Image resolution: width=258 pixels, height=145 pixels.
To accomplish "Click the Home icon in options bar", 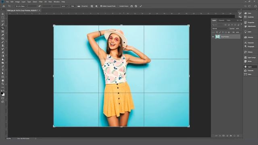I will (x=4, y=6).
